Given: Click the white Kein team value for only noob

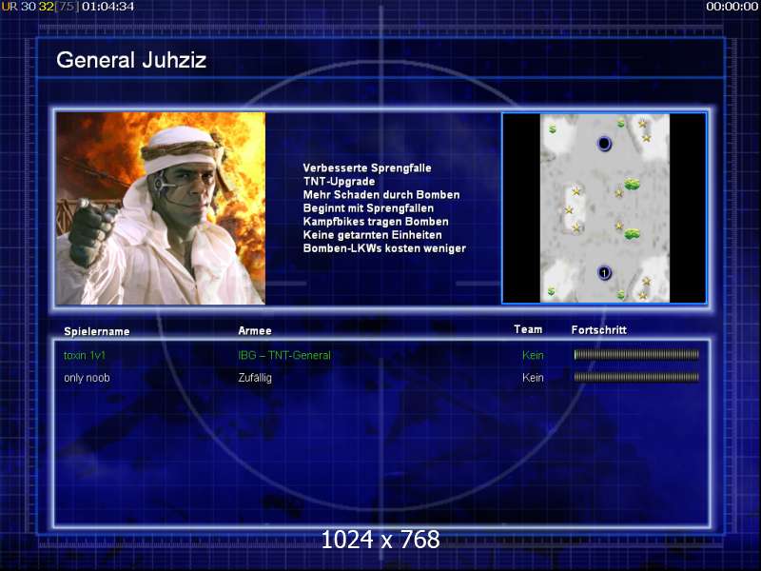Looking at the screenshot, I should tap(533, 378).
